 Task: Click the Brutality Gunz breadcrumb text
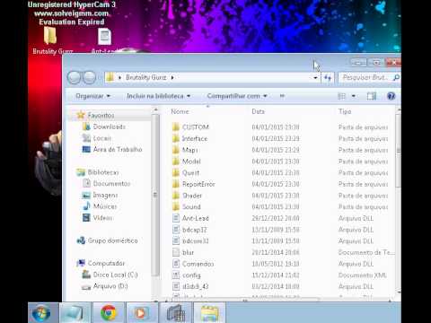(x=145, y=77)
